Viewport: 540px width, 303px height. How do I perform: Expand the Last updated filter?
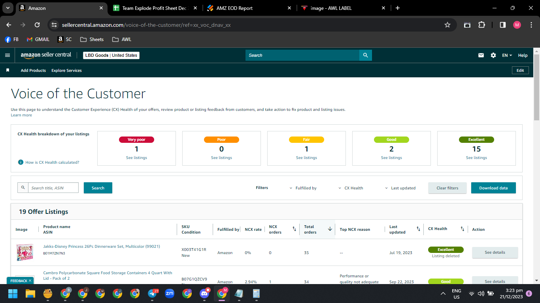(400, 188)
